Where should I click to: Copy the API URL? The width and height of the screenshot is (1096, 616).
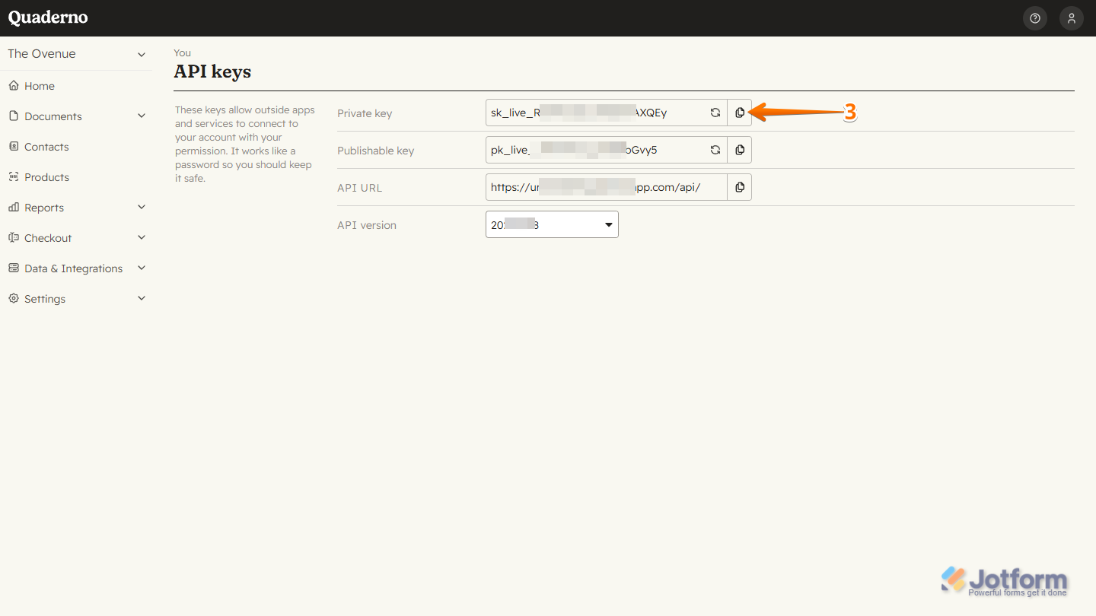click(739, 186)
